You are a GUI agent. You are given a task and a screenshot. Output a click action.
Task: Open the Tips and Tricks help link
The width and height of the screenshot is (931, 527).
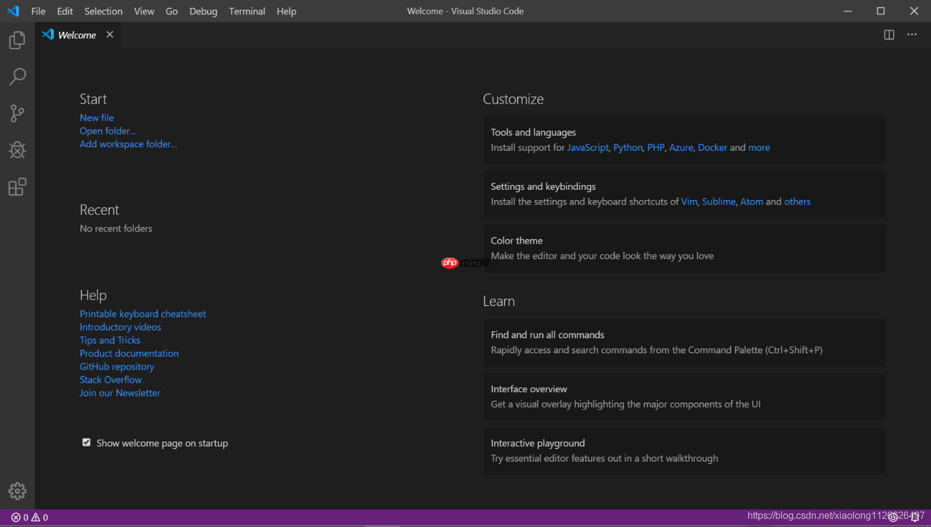click(x=110, y=340)
